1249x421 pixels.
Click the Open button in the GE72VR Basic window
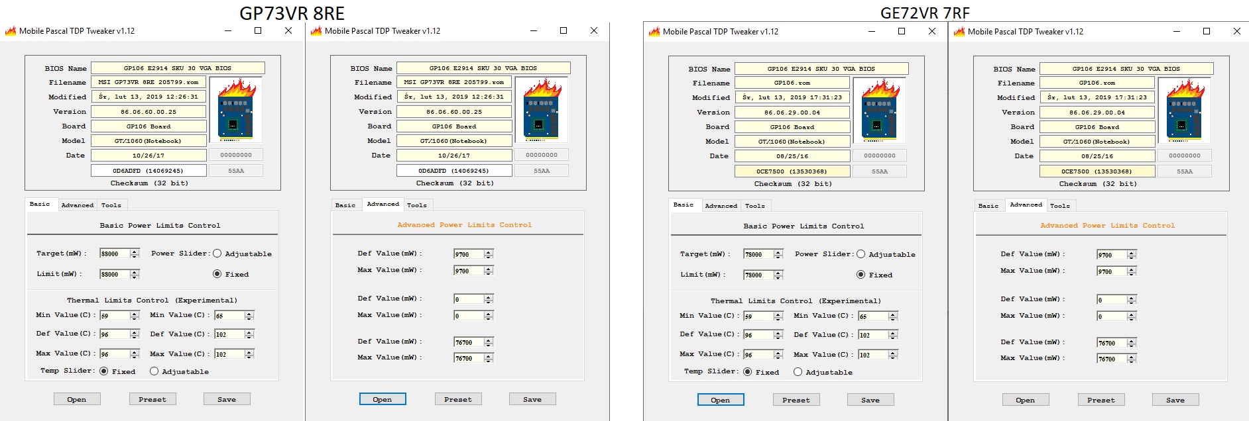[x=721, y=400]
